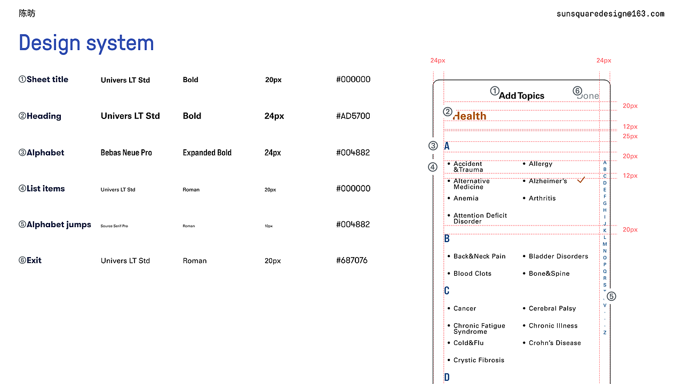
Task: Select the Bladder Disorders item
Action: 559,256
